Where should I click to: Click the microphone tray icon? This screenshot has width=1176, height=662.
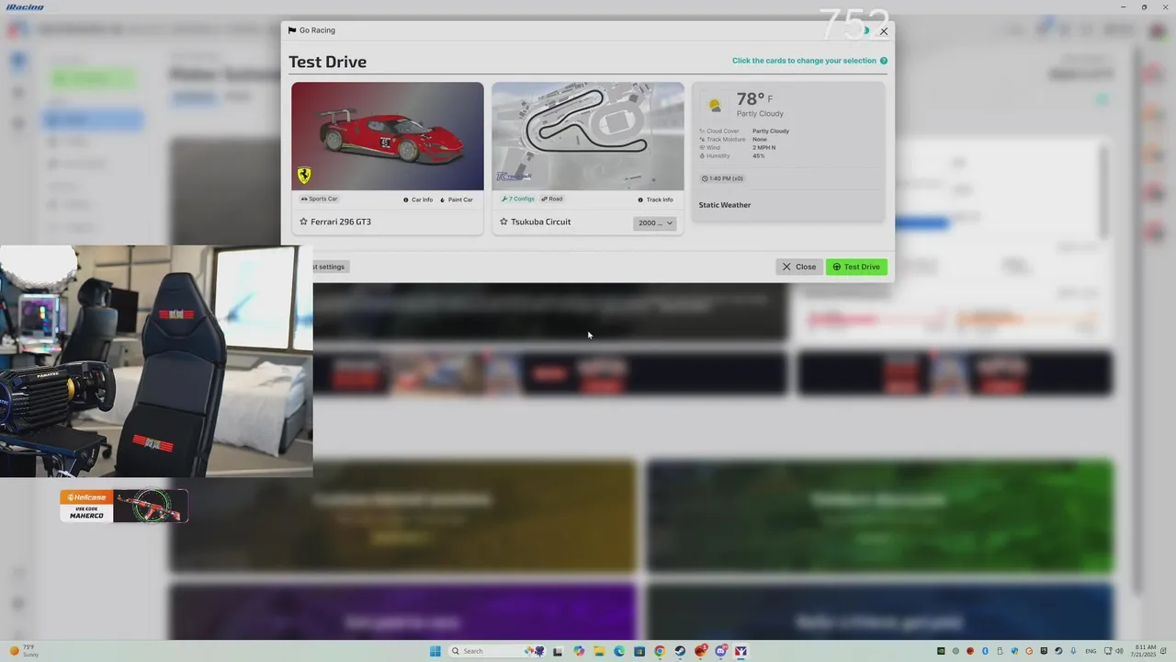1072,651
